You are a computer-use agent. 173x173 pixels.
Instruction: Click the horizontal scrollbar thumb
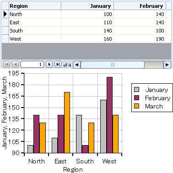coord(113,65)
